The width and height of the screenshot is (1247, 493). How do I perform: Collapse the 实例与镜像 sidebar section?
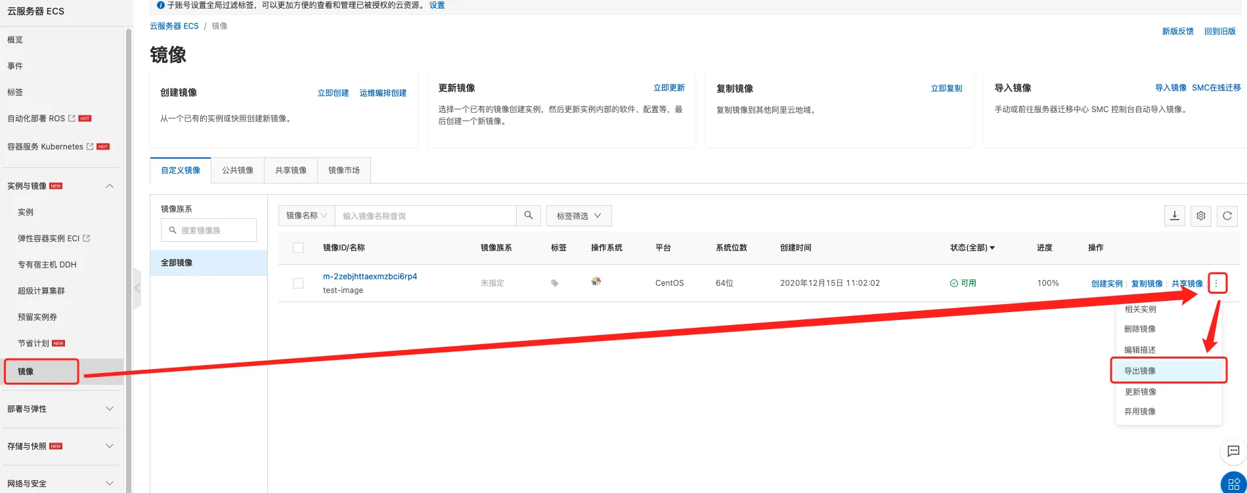110,186
